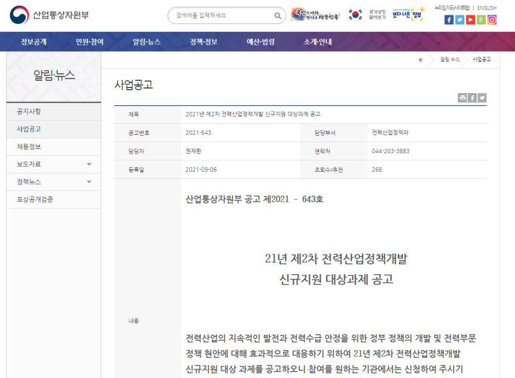Open 소개·안내 menu
Viewport: 515px width, 378px height.
(x=318, y=42)
